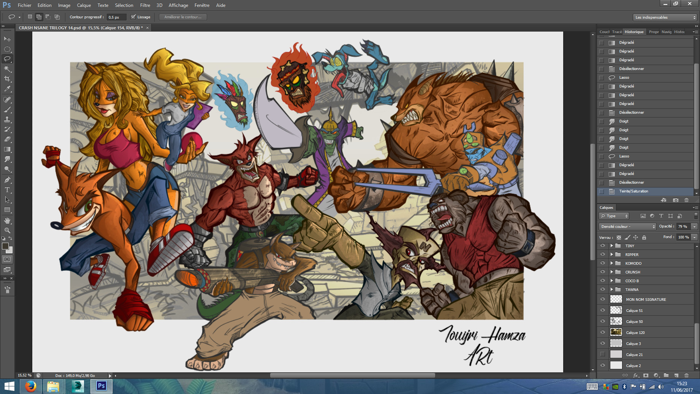The height and width of the screenshot is (394, 700).
Task: Select the Gradient tool
Action: pos(7,149)
